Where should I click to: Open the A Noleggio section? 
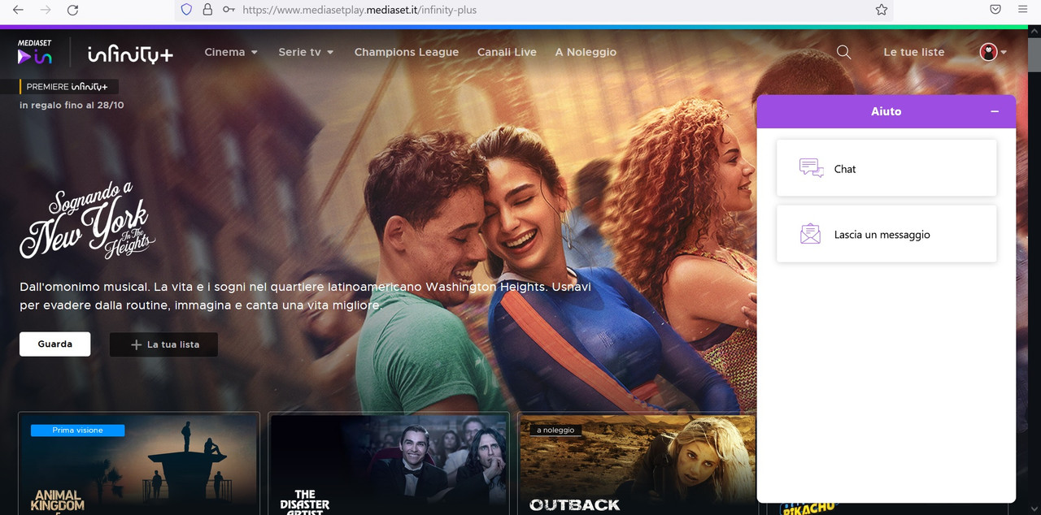[x=586, y=52]
